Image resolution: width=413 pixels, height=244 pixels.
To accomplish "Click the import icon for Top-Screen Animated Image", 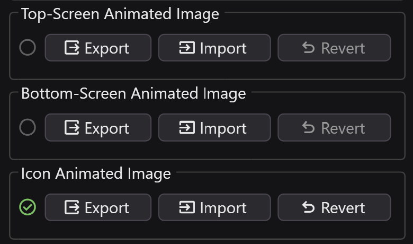I will (x=187, y=48).
